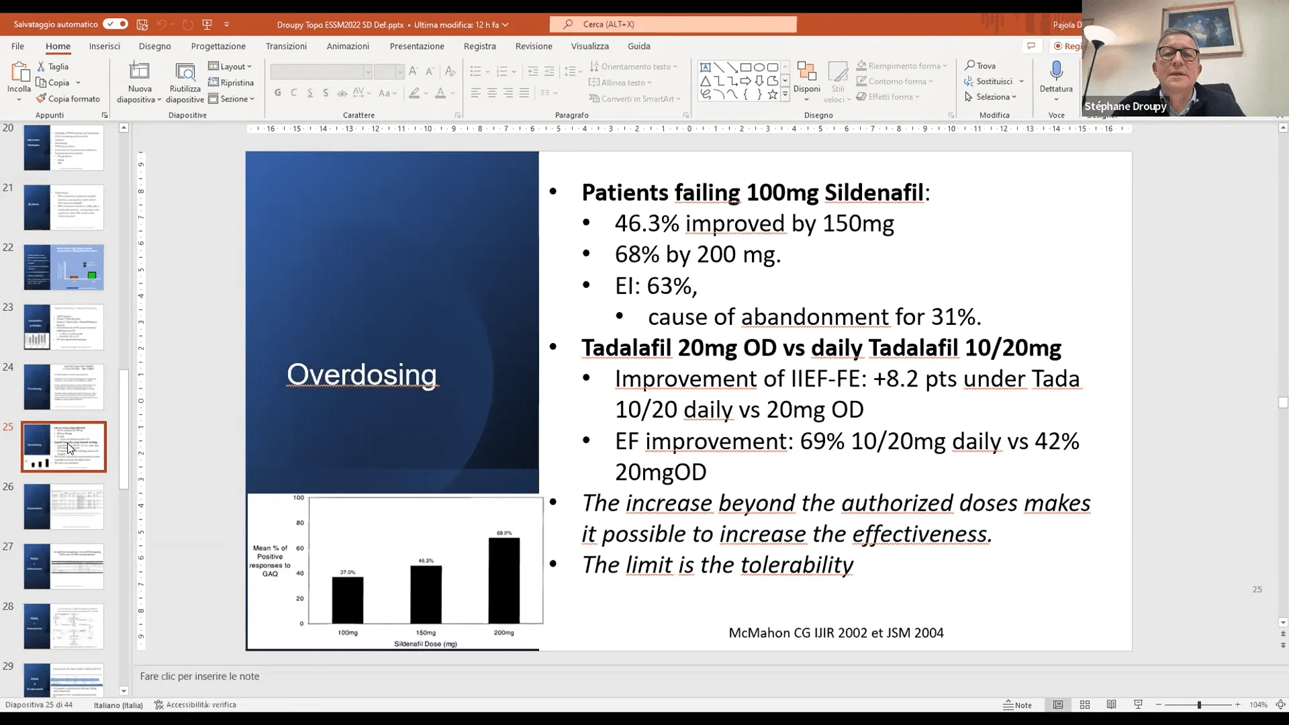The image size is (1289, 725).
Task: Toggle justify paragraph alignment
Action: (x=524, y=93)
